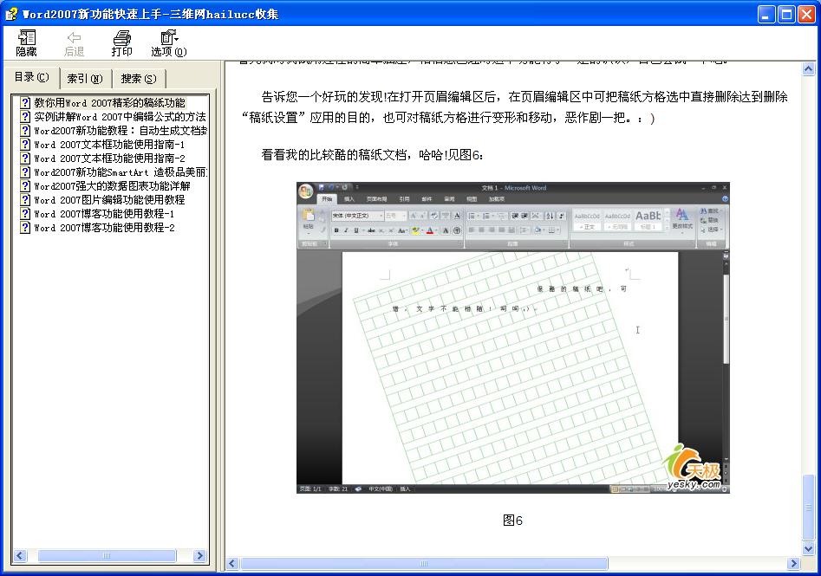Open topic Word2007新功能教程：自动生成文档
821x576 pixels.
pos(121,130)
